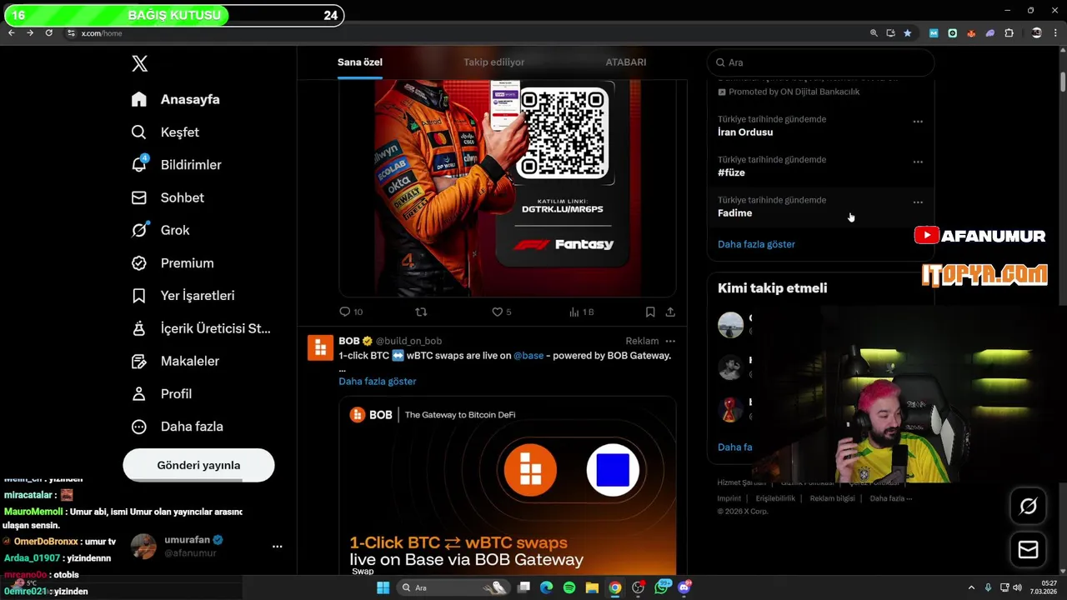Open the F1 Fantasy ad image
Viewport: 1067px width, 600px height.
pos(507,187)
